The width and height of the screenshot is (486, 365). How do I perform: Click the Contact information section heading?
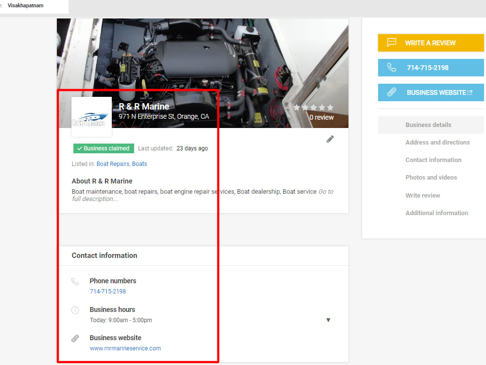coord(104,255)
